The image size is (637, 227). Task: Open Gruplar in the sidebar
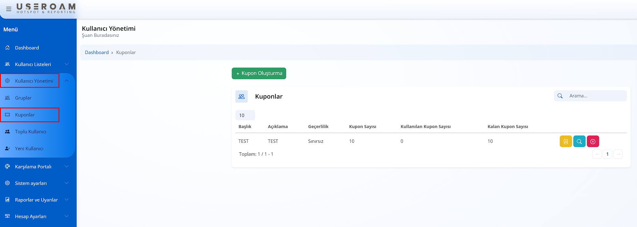[x=23, y=98]
